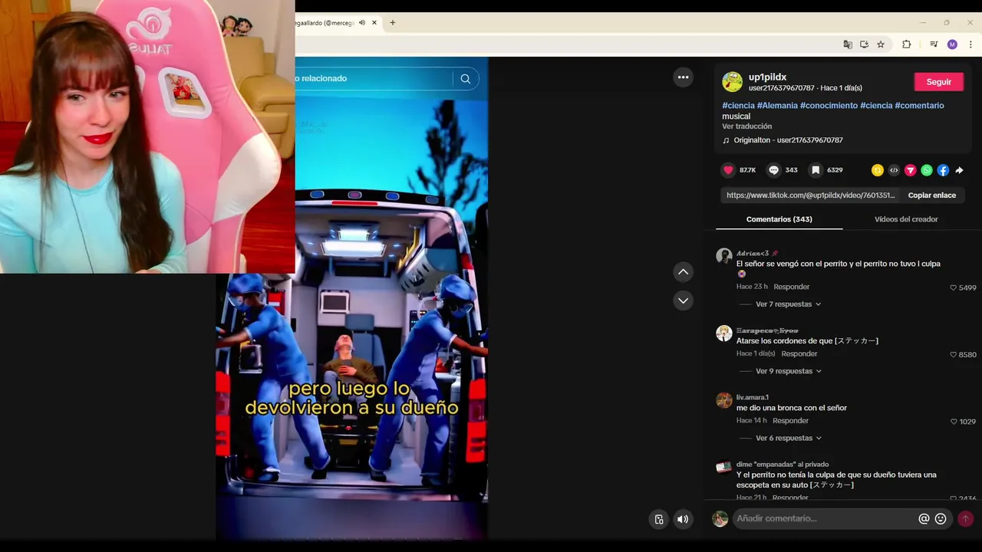
Task: Click the video URL text box
Action: tap(810, 195)
